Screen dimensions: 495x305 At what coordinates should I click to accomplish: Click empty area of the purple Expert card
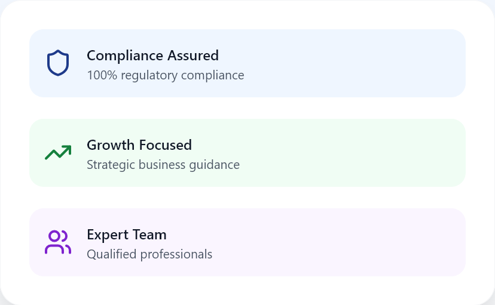click(353, 242)
